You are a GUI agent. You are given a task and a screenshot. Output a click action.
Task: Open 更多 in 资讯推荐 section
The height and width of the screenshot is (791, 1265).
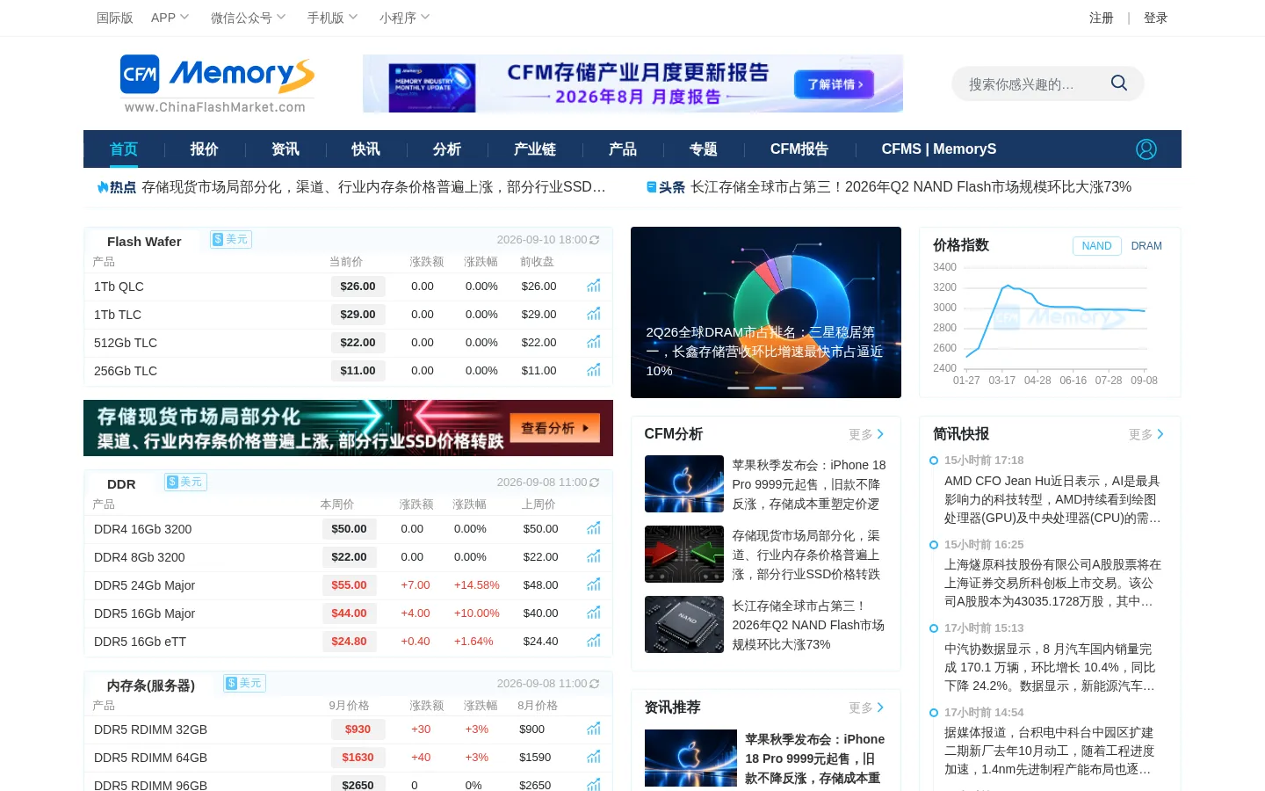(866, 708)
